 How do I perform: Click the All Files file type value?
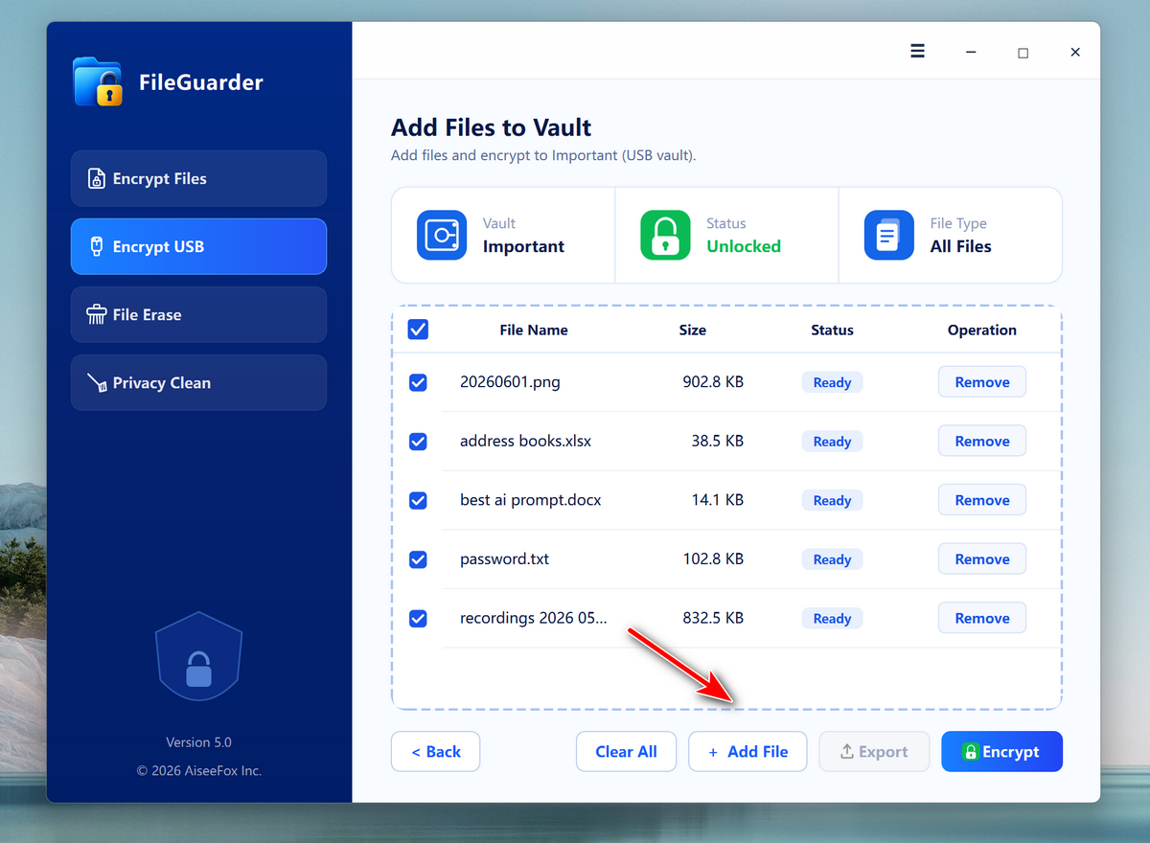961,246
